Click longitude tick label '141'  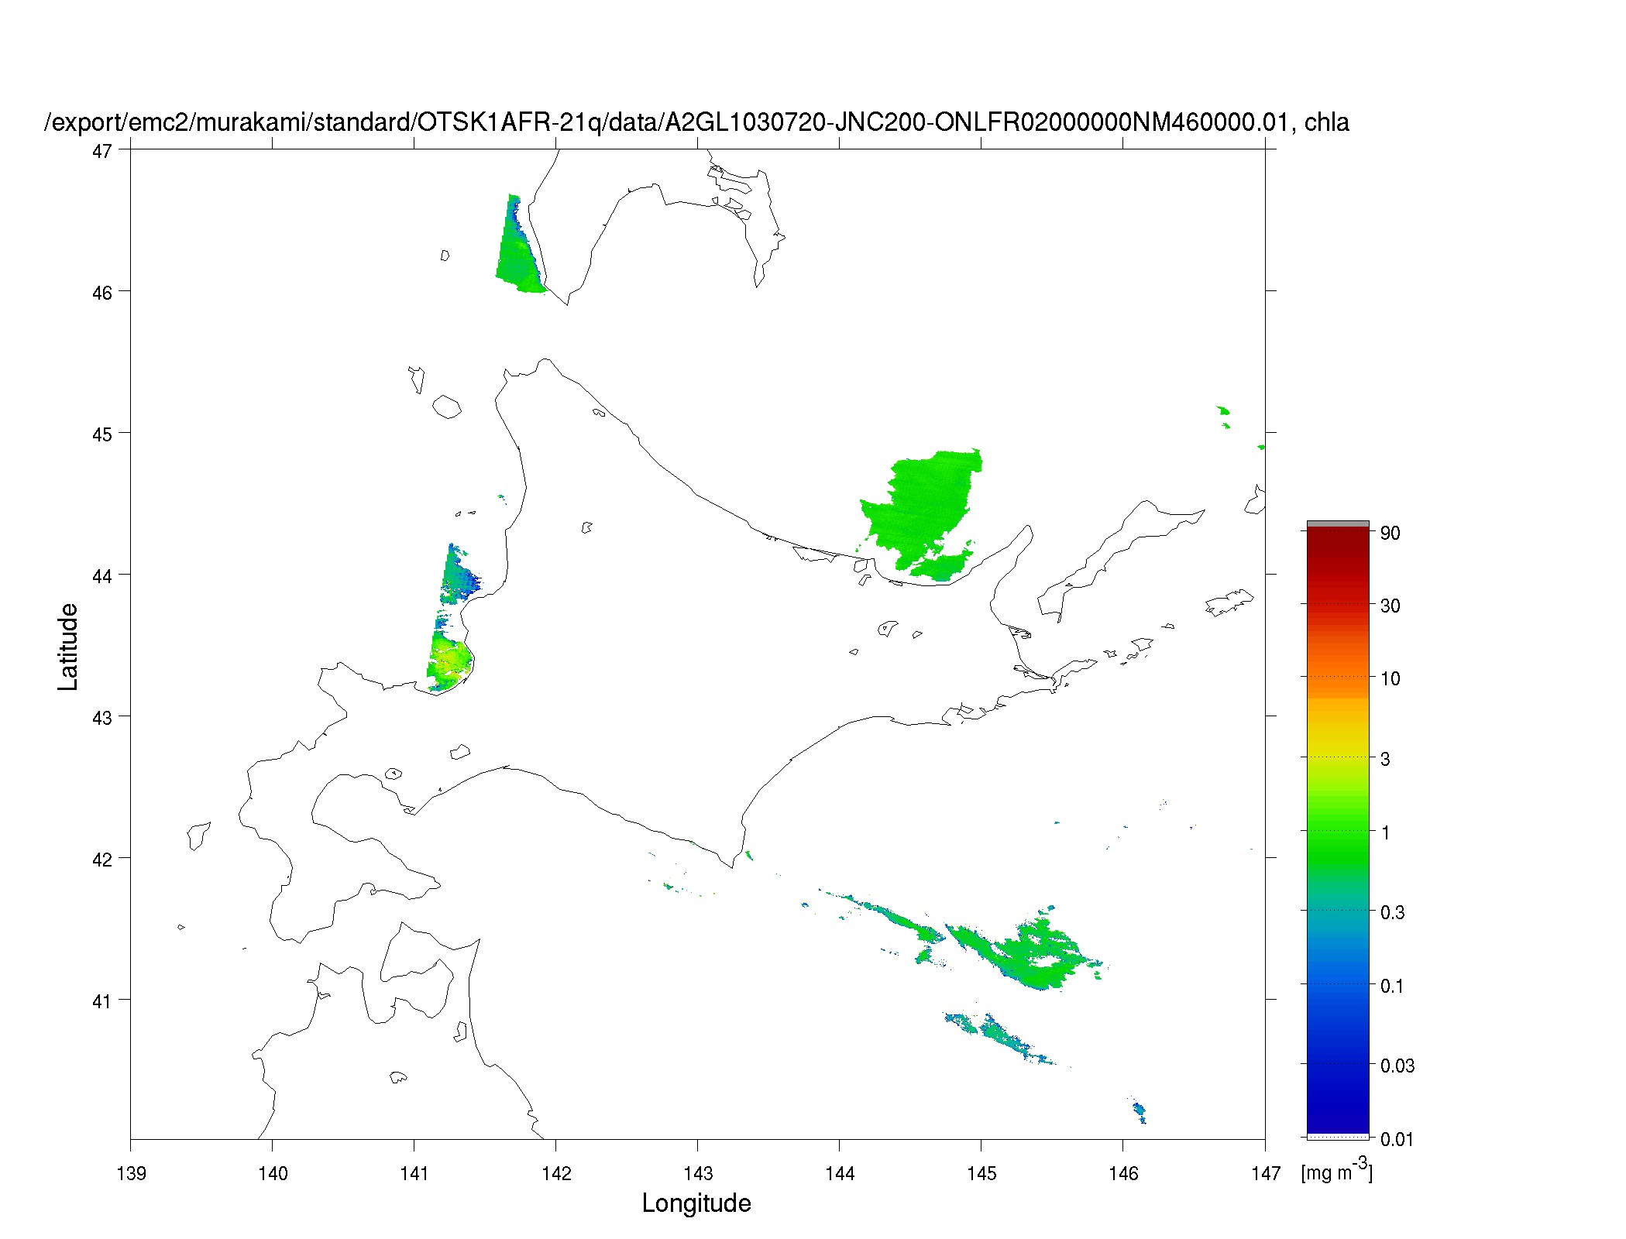[x=414, y=1173]
